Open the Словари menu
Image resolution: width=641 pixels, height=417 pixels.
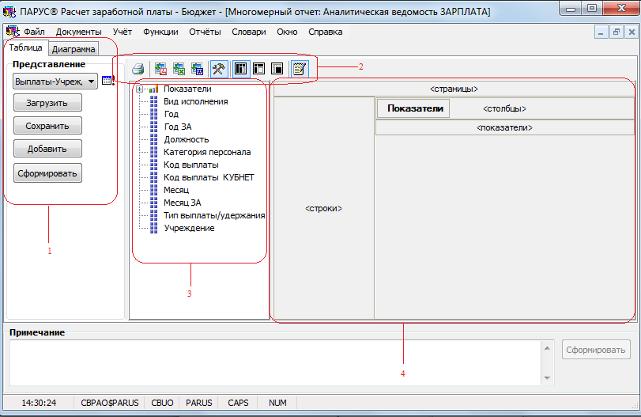[248, 32]
